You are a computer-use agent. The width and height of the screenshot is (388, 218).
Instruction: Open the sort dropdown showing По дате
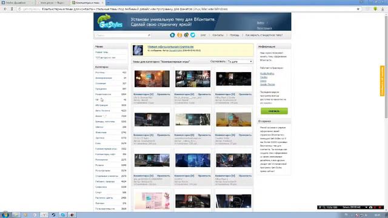pos(240,62)
